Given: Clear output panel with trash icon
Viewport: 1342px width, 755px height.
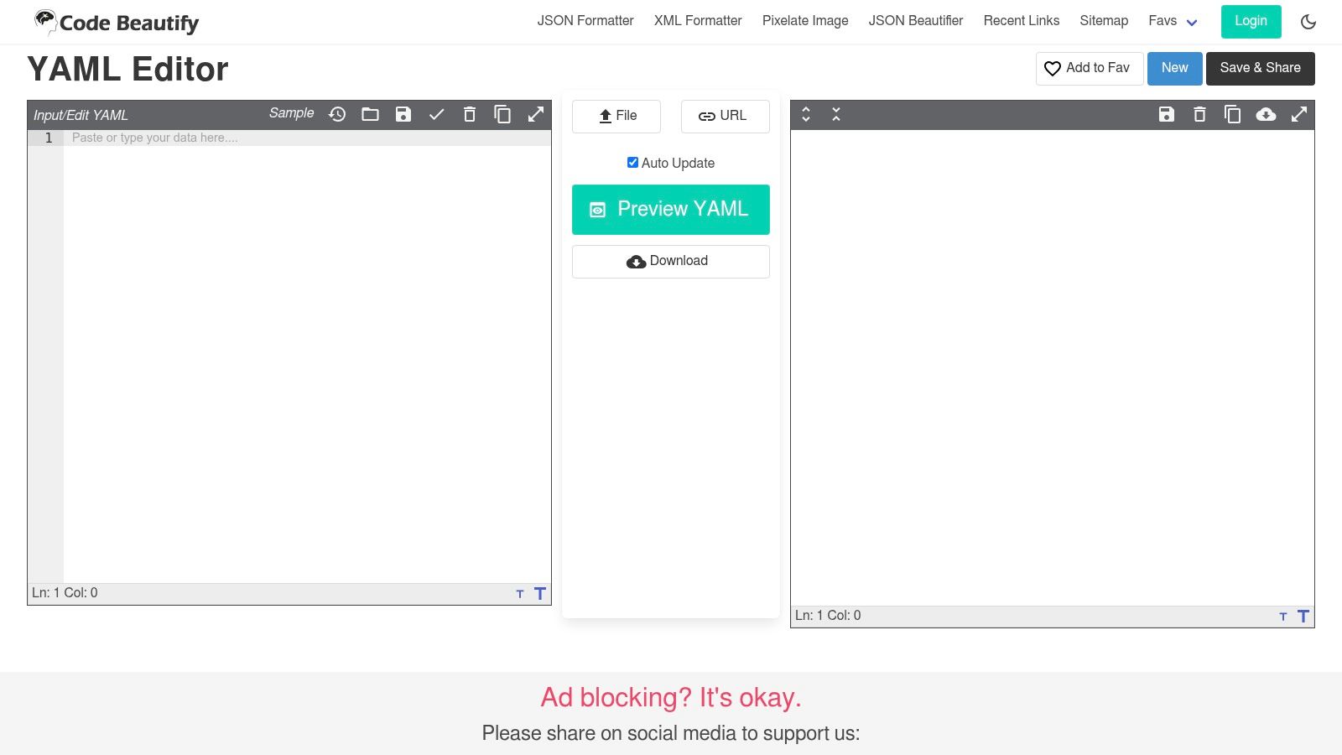Looking at the screenshot, I should click(1199, 115).
